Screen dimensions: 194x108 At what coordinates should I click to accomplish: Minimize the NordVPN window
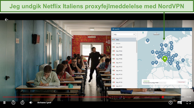click(x=179, y=29)
